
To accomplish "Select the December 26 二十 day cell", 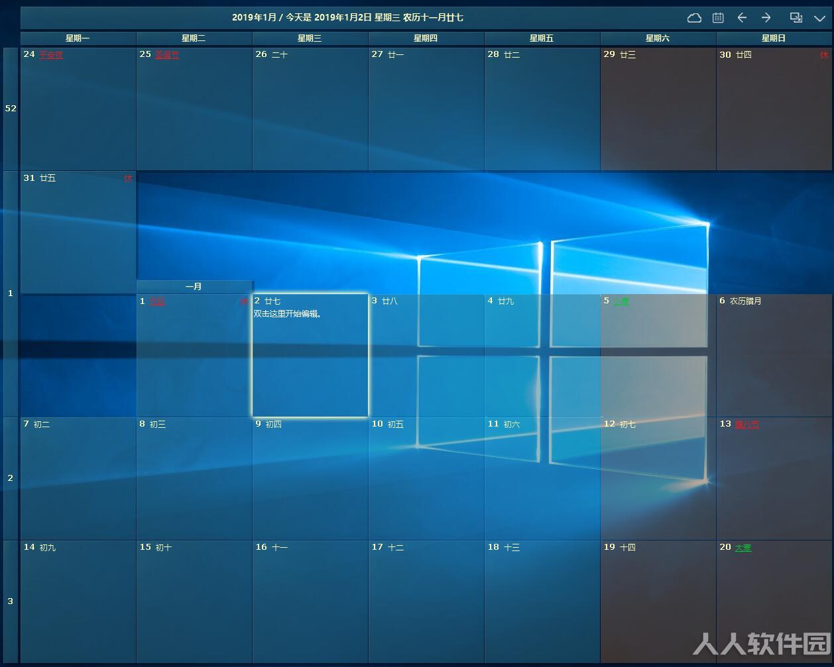I will (x=310, y=109).
